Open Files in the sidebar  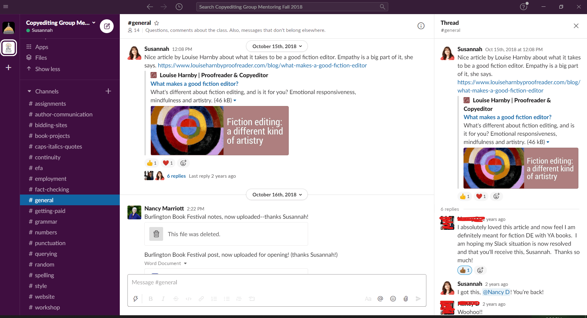pos(41,58)
